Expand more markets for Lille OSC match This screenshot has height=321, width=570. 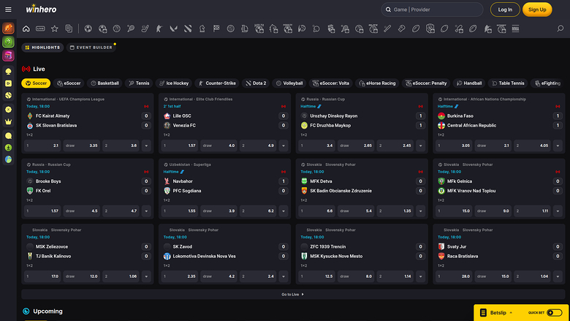point(283,146)
